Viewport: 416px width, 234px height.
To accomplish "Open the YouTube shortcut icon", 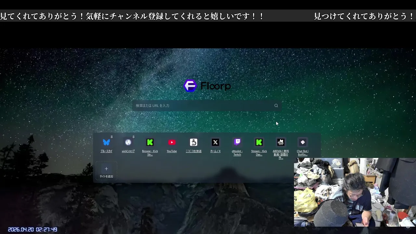I will (172, 142).
